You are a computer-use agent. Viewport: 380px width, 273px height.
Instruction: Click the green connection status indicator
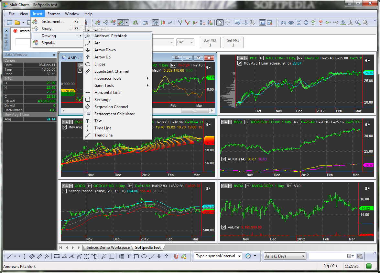pos(369,266)
